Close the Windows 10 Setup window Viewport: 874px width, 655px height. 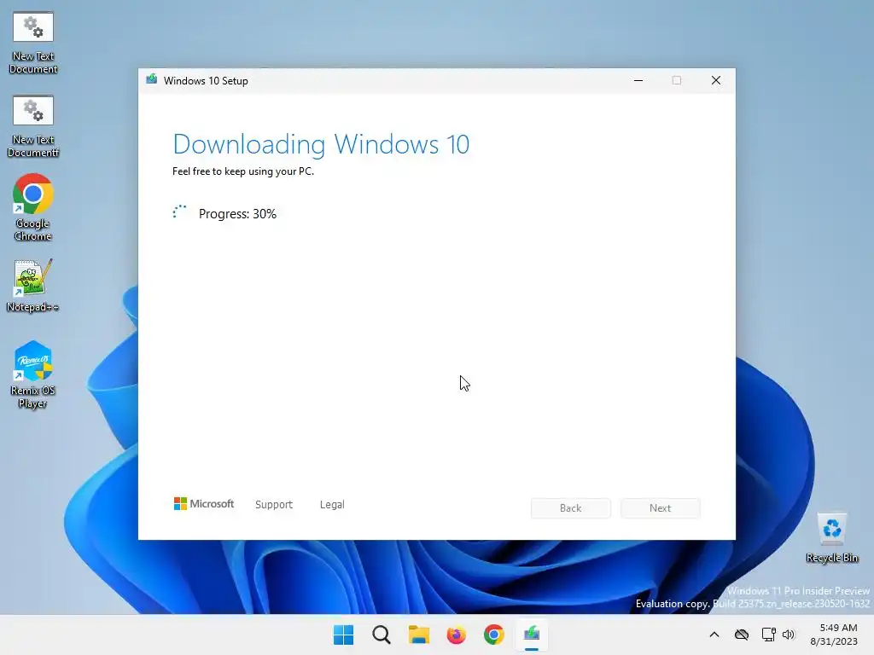[x=716, y=80]
